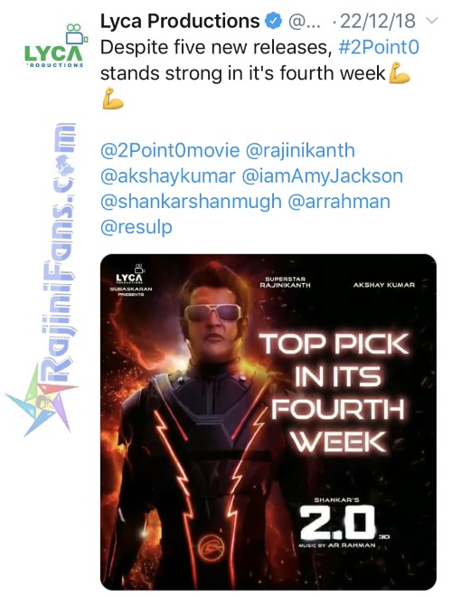
Task: Click the tweet date 22/12/18
Action: (x=378, y=22)
